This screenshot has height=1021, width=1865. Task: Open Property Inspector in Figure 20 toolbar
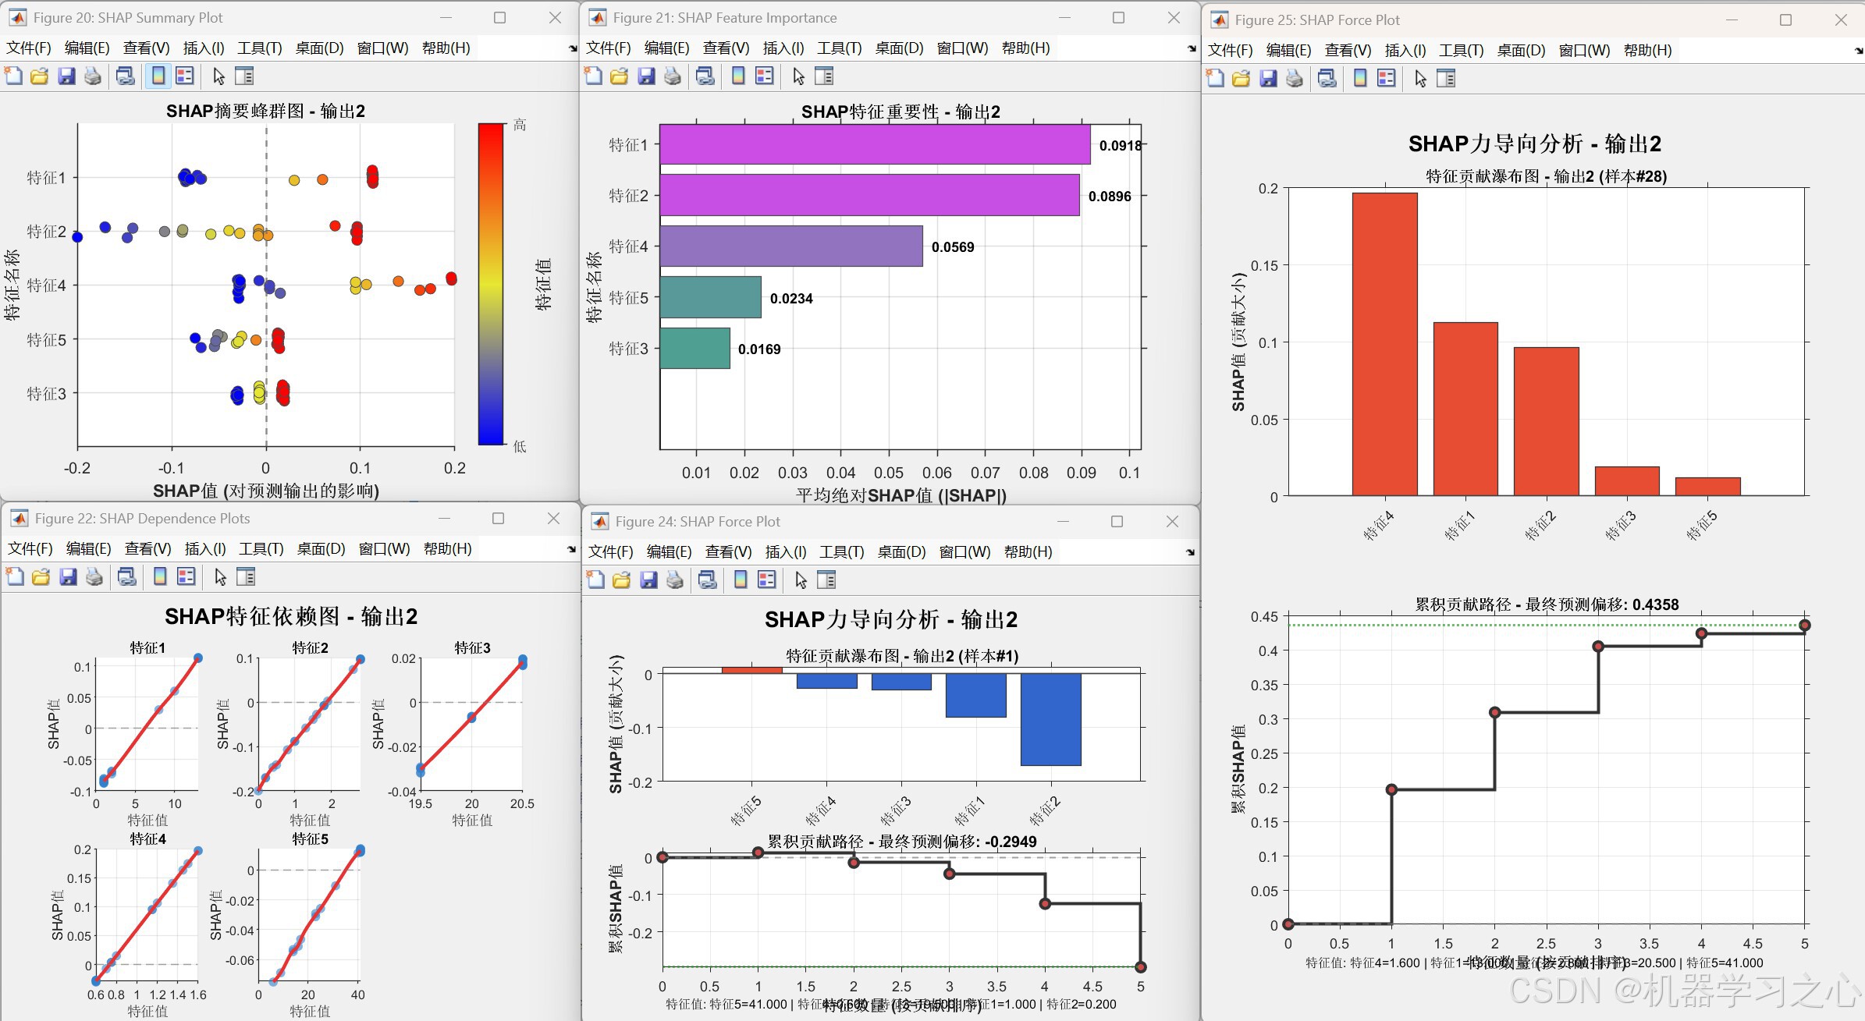tap(244, 76)
